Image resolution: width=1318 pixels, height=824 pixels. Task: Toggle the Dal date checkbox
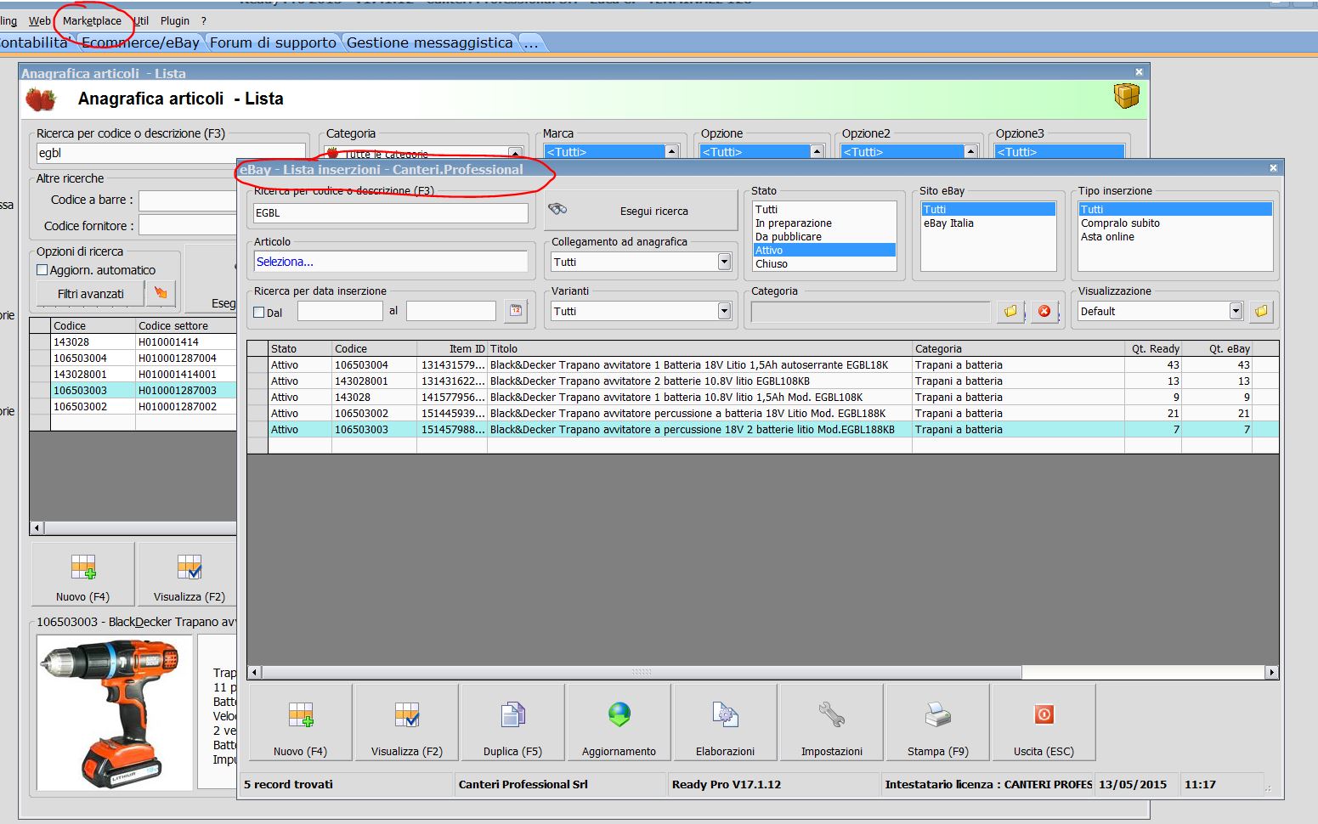[x=259, y=313]
